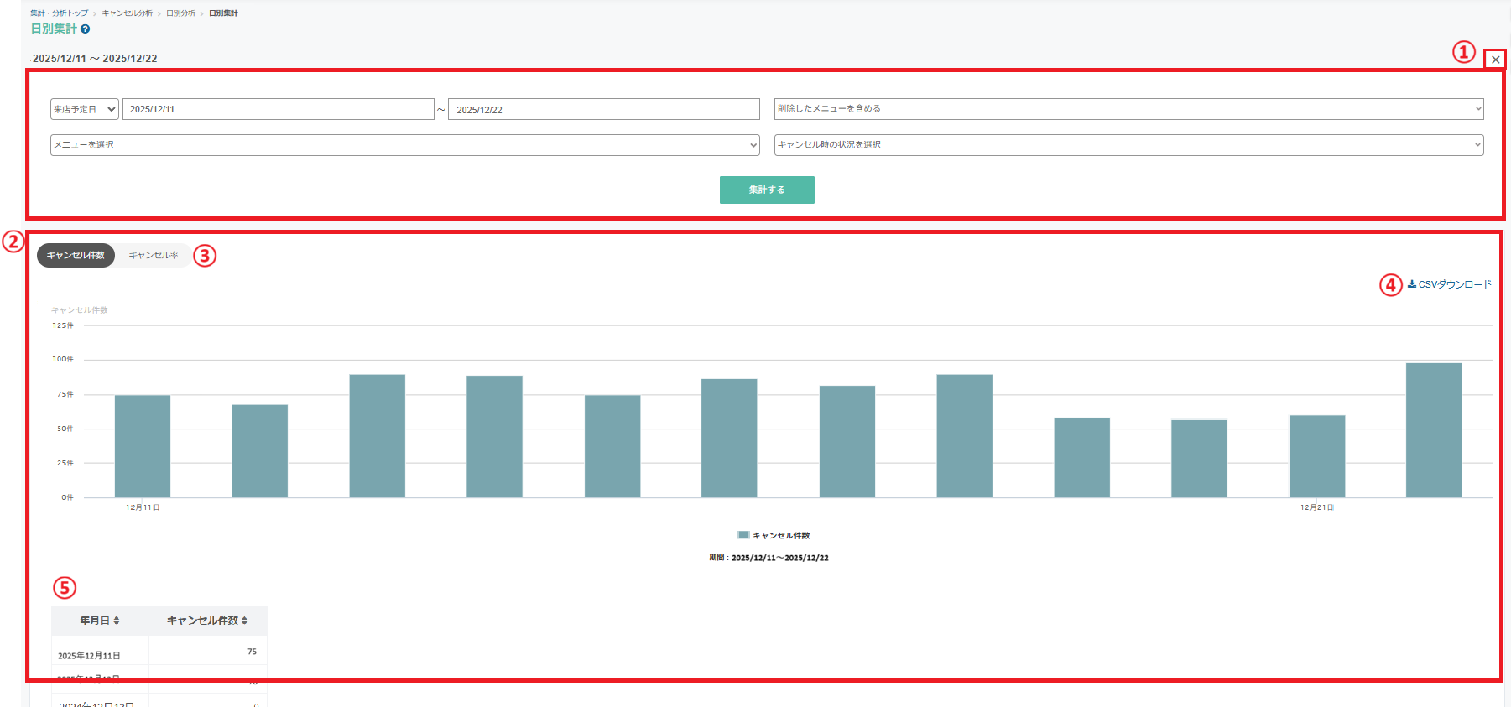Screen dimensions: 1511x707
Task: Open キャンセル分析 breadcrumb link
Action: pyautogui.click(x=128, y=13)
